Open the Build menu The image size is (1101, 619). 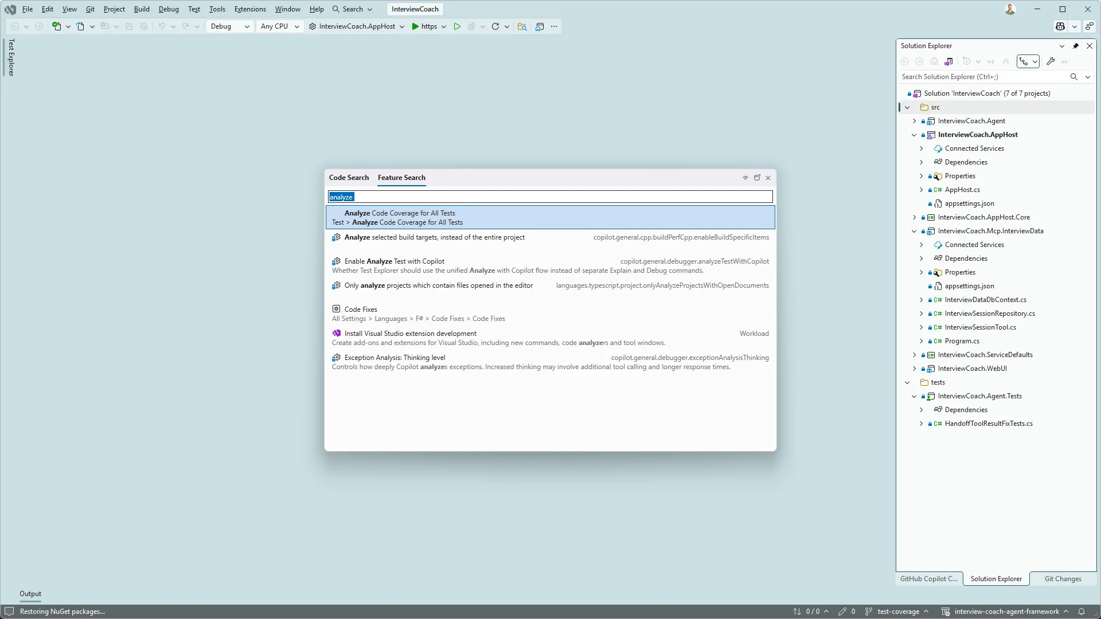pos(142,9)
